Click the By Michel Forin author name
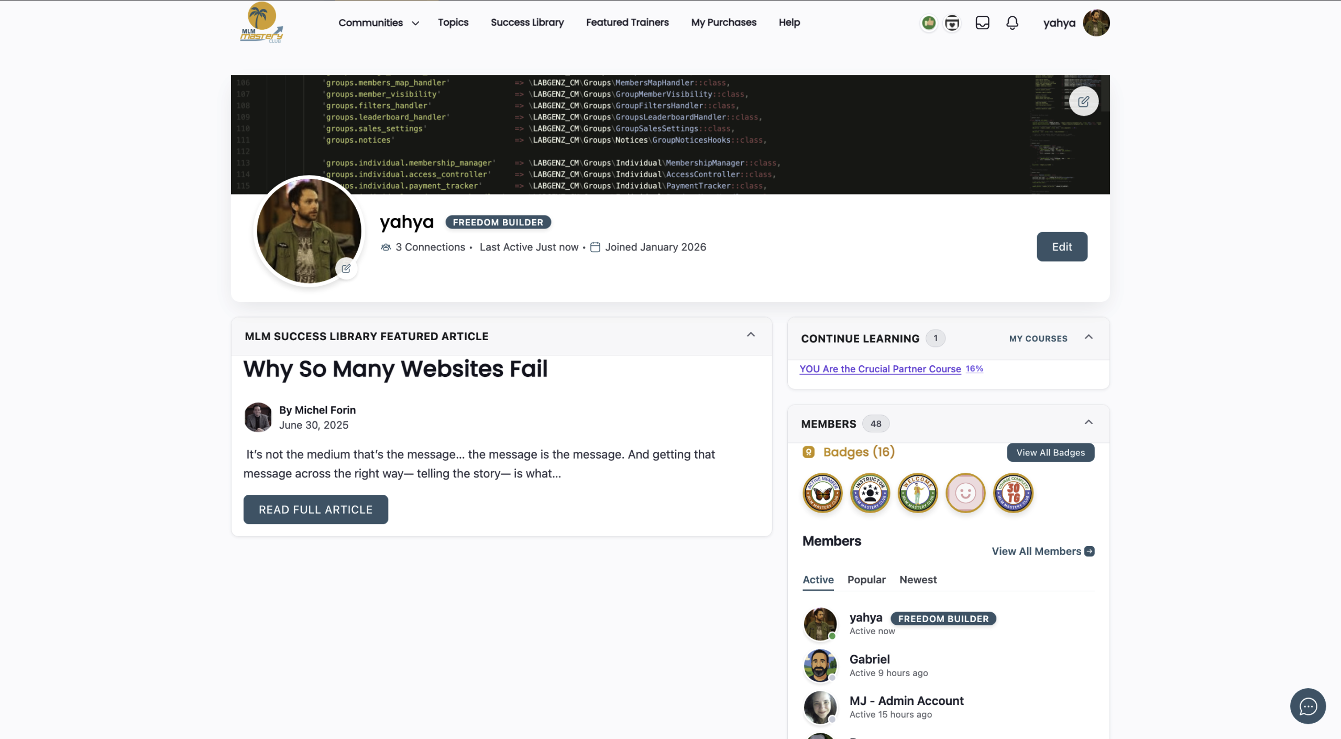The height and width of the screenshot is (739, 1341). (317, 410)
